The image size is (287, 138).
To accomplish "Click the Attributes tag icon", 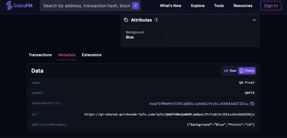I will click(x=126, y=20).
